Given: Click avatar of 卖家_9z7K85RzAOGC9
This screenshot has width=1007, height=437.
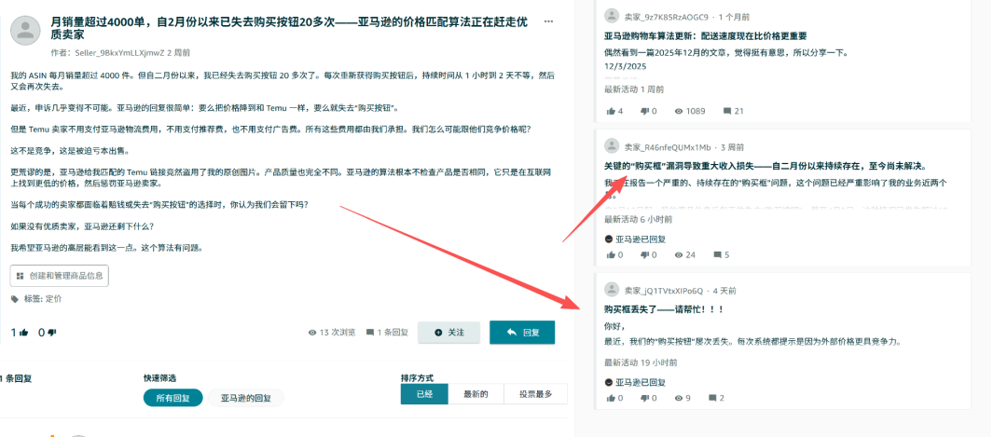Looking at the screenshot, I should pos(612,16).
